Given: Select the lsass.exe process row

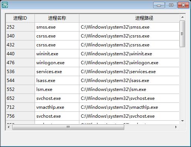Looking at the screenshot, I should [x=93, y=81].
